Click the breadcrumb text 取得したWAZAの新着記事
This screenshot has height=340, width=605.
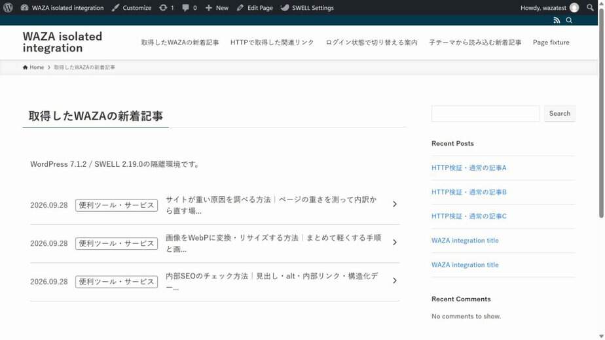[84, 67]
